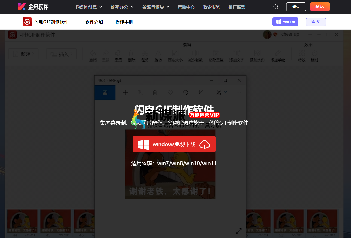Open the hamburger menu in GIF editor title bar

coord(310,35)
